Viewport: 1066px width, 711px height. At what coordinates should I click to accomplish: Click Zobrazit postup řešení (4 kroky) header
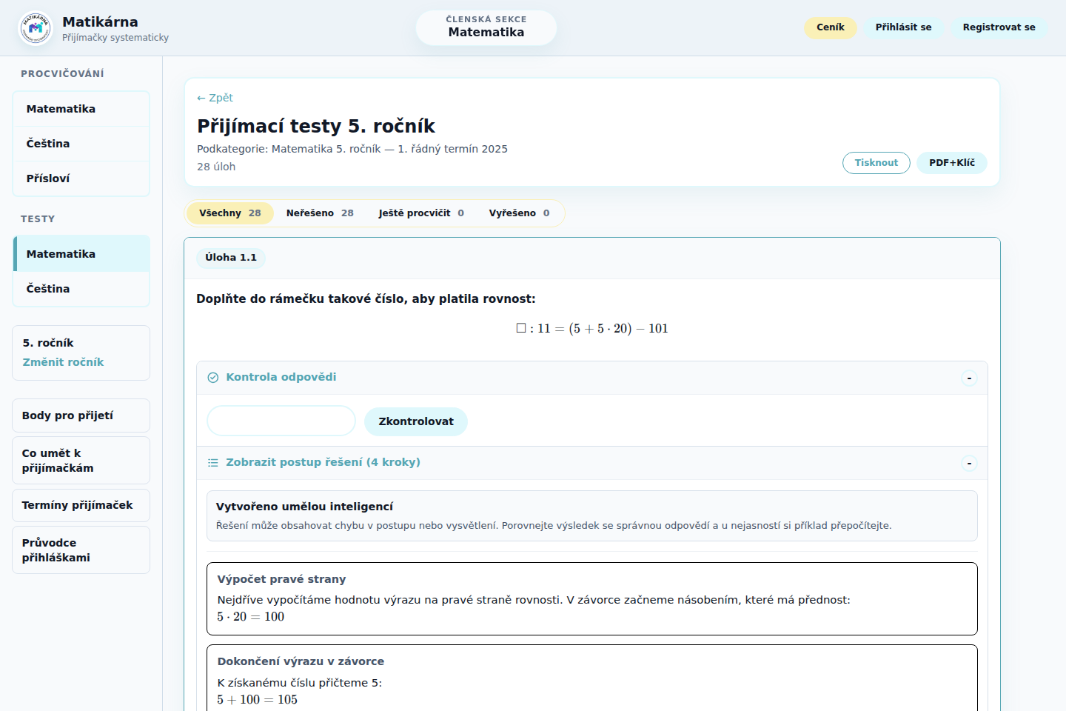coord(323,462)
